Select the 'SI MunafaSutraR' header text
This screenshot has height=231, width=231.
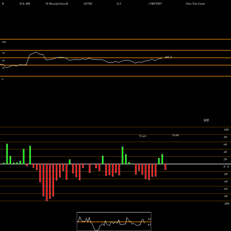click(x=57, y=4)
